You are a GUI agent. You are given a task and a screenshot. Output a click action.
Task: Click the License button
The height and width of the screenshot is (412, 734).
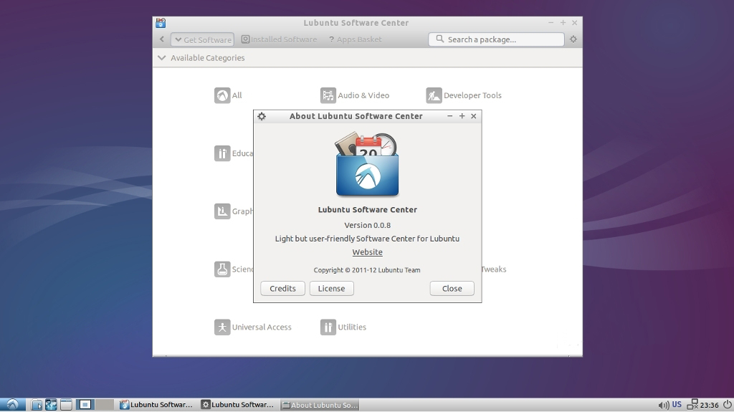pos(331,288)
